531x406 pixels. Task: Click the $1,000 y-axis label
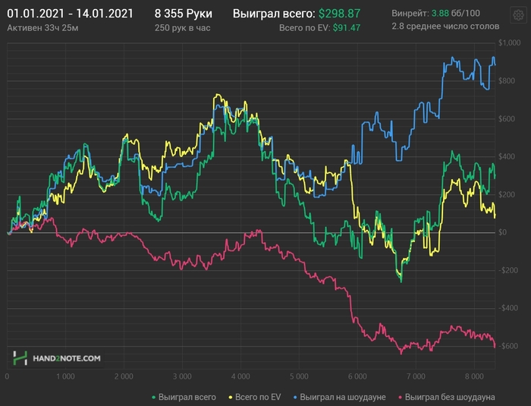tap(509, 42)
